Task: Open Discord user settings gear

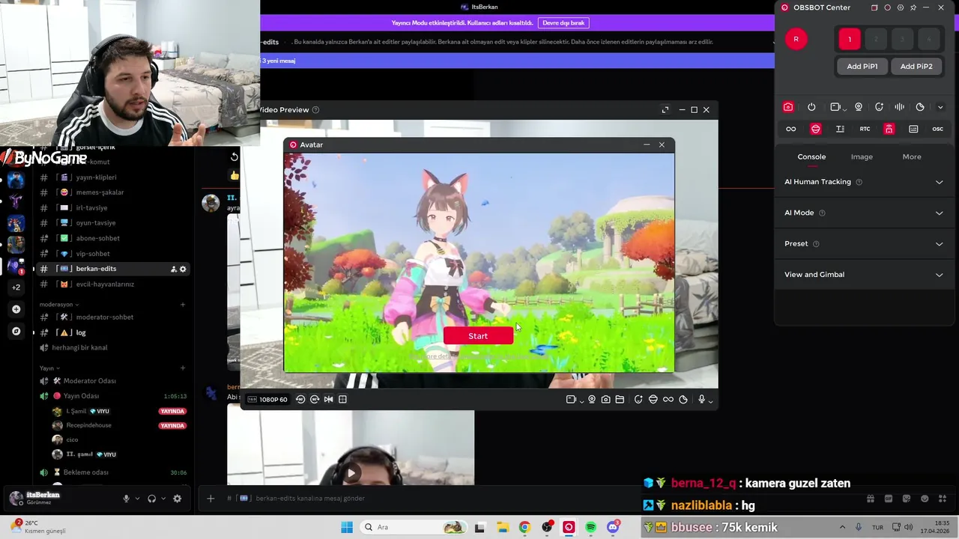Action: click(x=178, y=499)
